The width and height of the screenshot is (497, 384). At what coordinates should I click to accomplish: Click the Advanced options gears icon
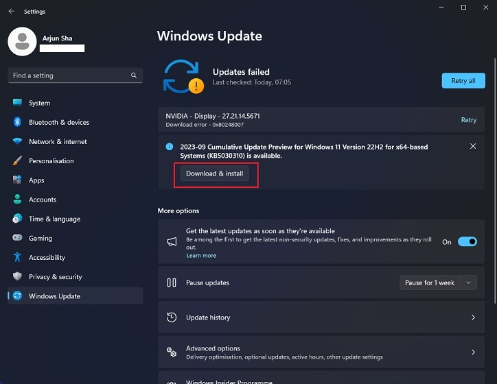click(172, 352)
